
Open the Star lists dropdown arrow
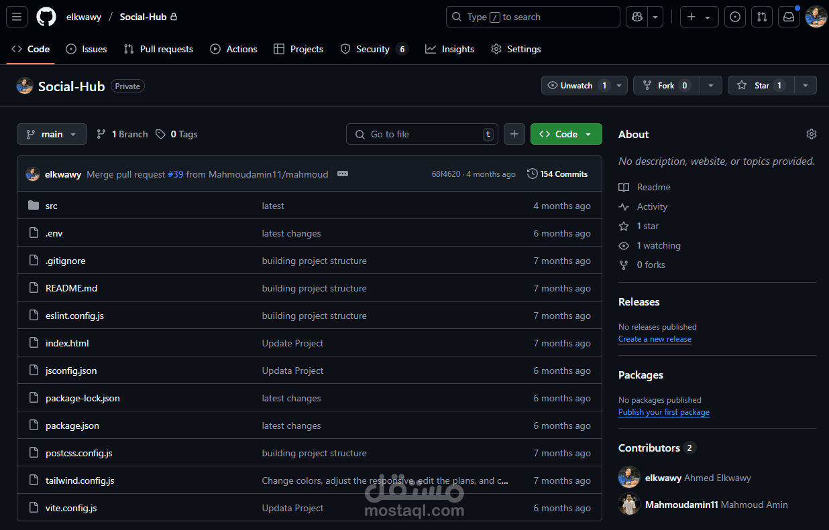806,86
